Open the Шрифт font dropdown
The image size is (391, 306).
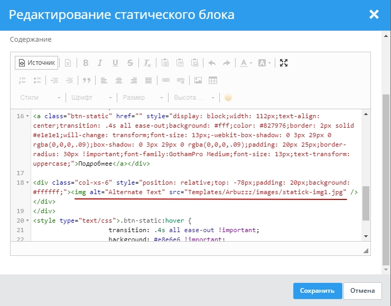tap(90, 98)
